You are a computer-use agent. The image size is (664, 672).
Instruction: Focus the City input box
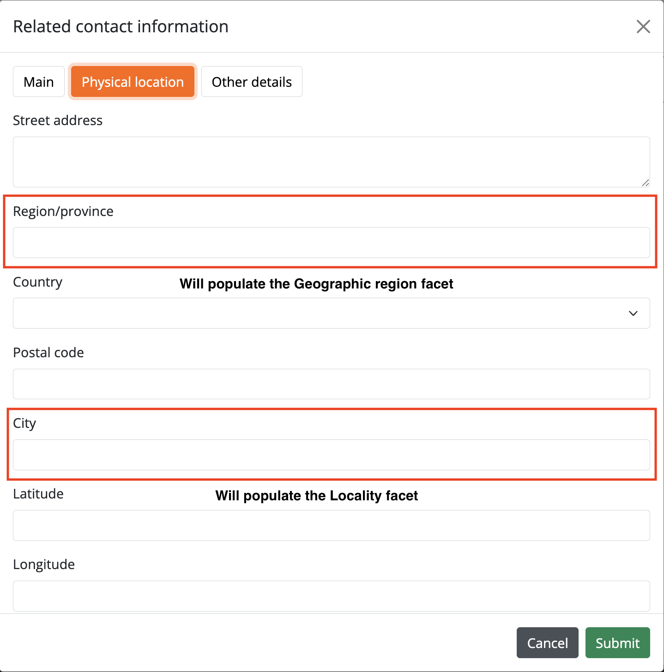331,455
